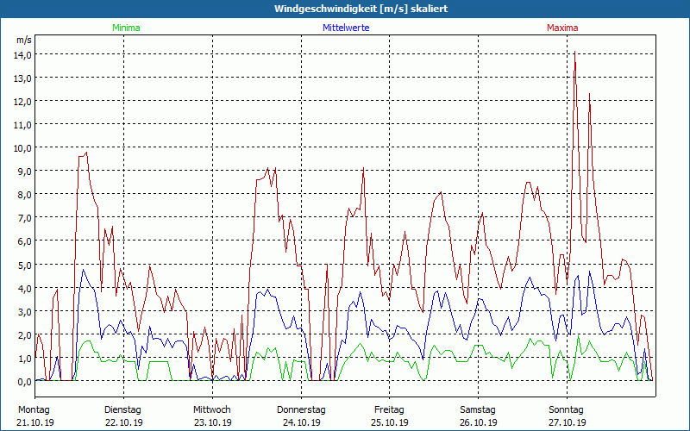Click the 5,0 y-axis value
This screenshot has height=431, width=690.
[x=24, y=265]
